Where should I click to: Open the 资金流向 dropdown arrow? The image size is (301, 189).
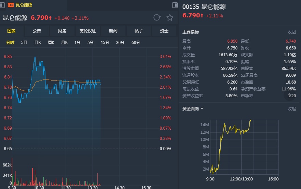coord(202,109)
